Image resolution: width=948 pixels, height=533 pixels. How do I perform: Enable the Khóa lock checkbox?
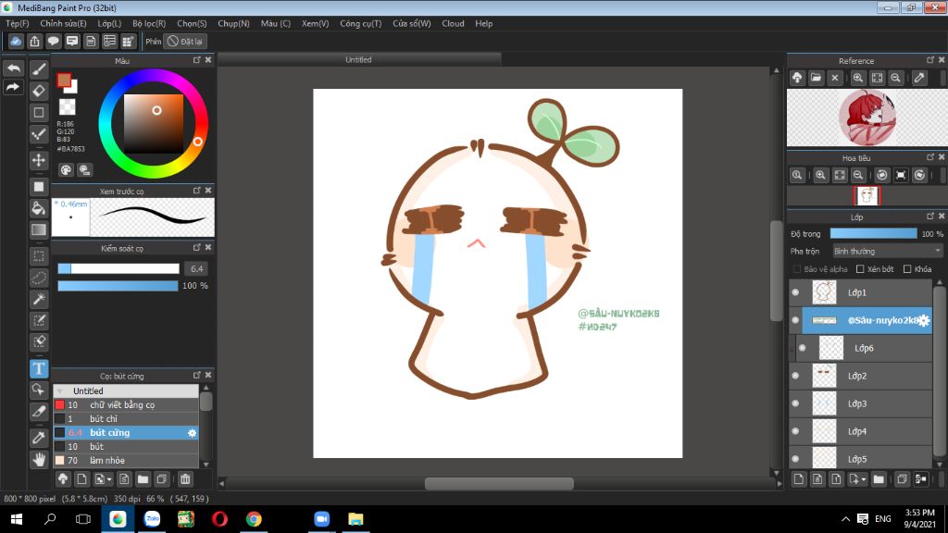point(907,269)
